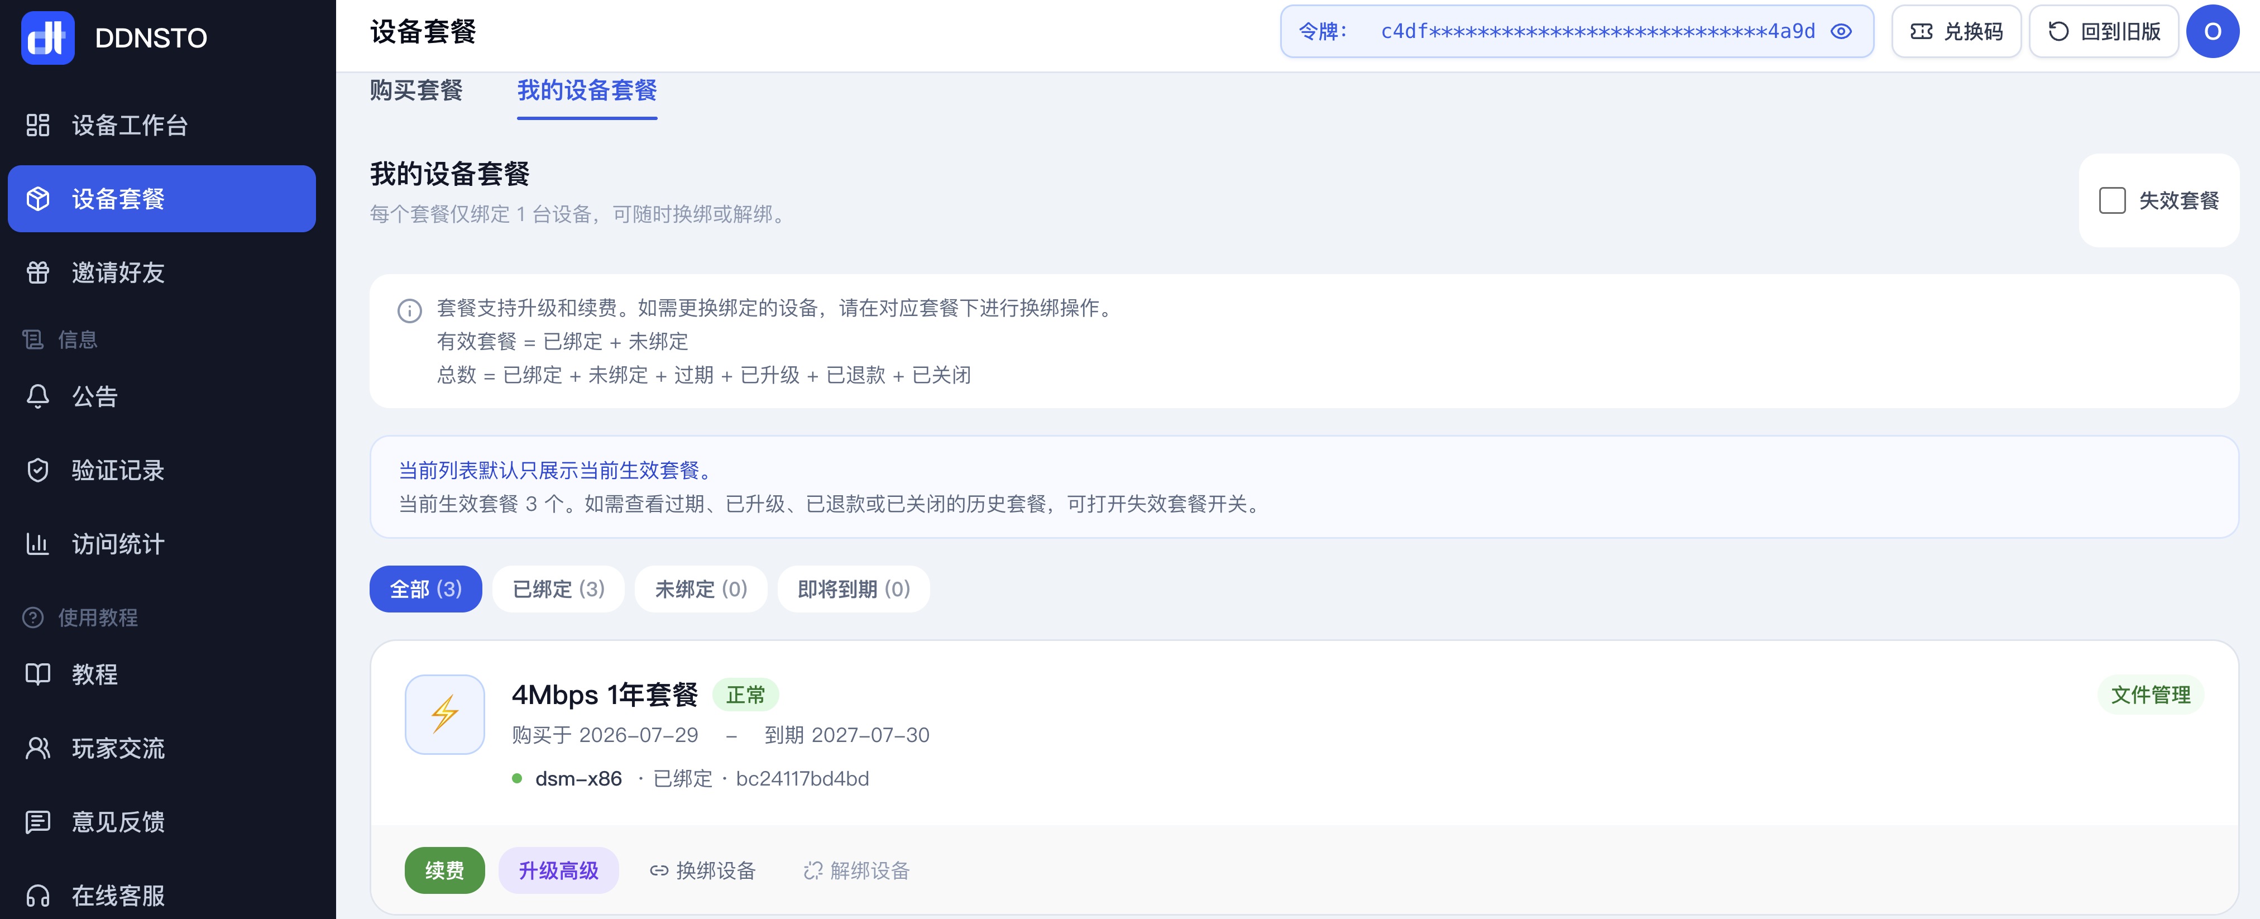Click the 设备工作台 grid icon
Screen dimensions: 2260x919
click(38, 126)
